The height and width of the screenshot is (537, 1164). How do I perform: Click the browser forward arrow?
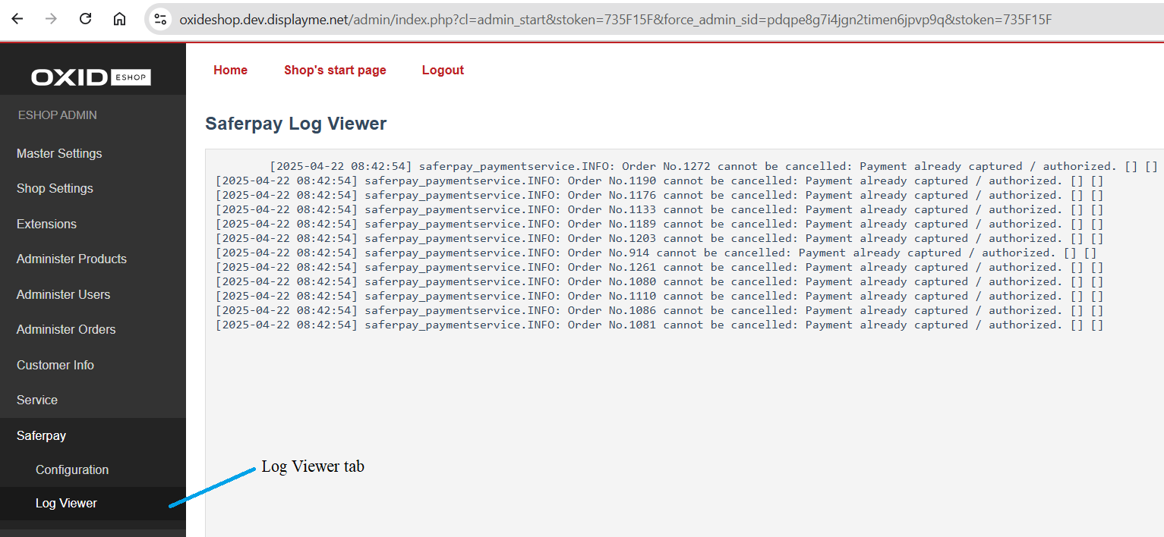click(51, 19)
